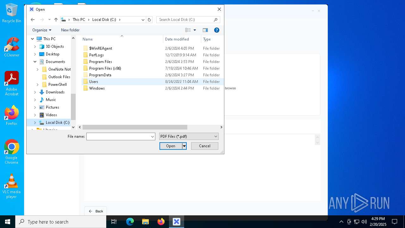Expand the Downloads tree node
Screen dimensions: 405x228
[35, 92]
